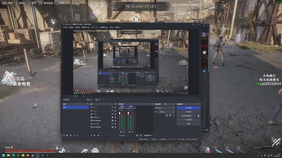The width and height of the screenshot is (282, 158).
Task: Open the scene transition type dropdown
Action: pos(165,108)
